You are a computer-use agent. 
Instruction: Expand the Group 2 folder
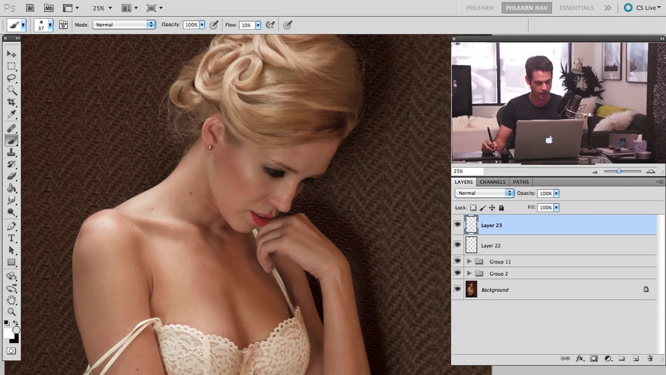[x=469, y=273]
